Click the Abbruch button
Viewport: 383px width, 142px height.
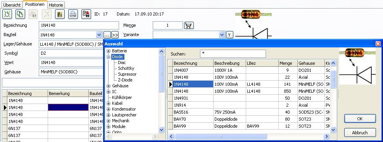pos(360,133)
